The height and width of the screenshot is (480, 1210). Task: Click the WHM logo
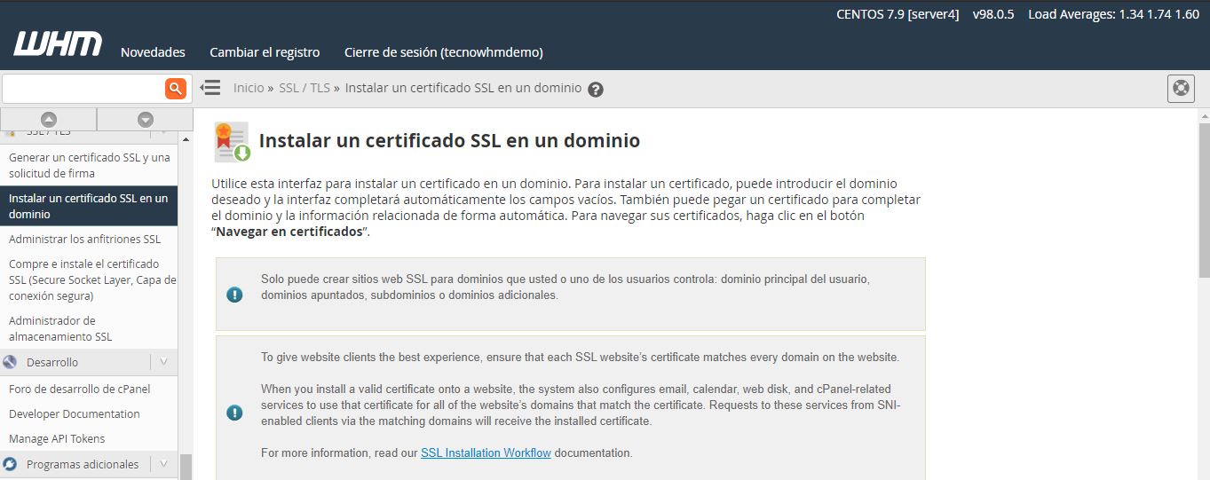click(58, 44)
